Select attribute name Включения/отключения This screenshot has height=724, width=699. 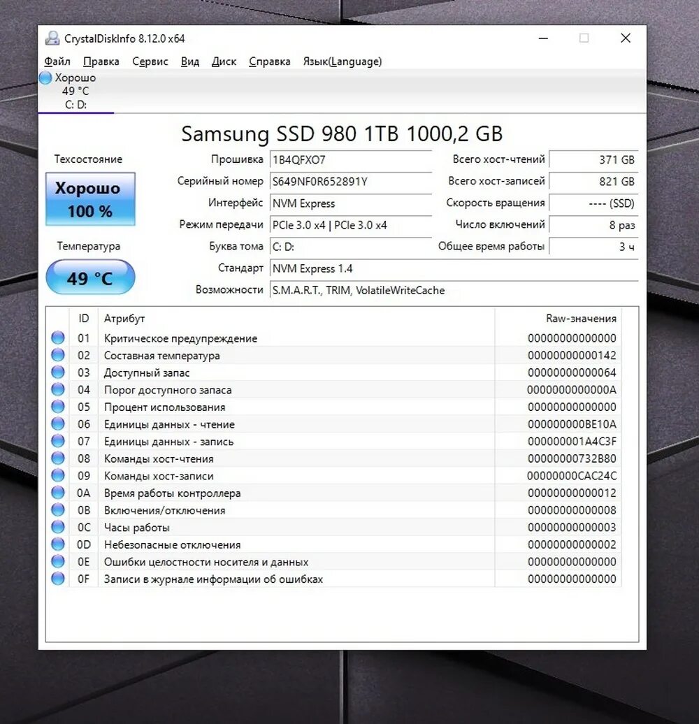pos(164,510)
